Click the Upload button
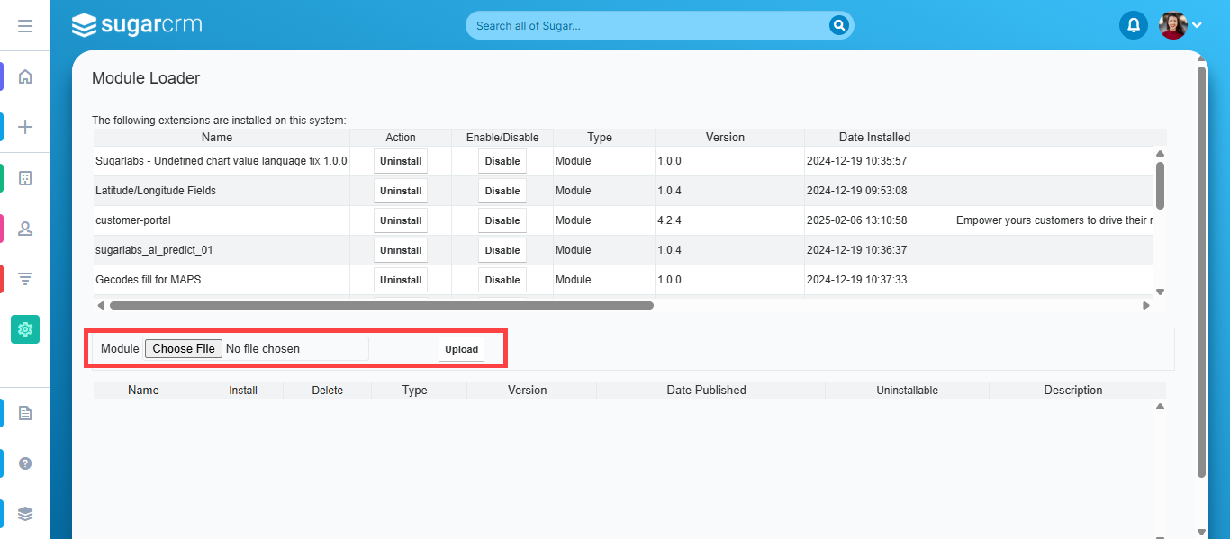The image size is (1230, 539). tap(461, 349)
